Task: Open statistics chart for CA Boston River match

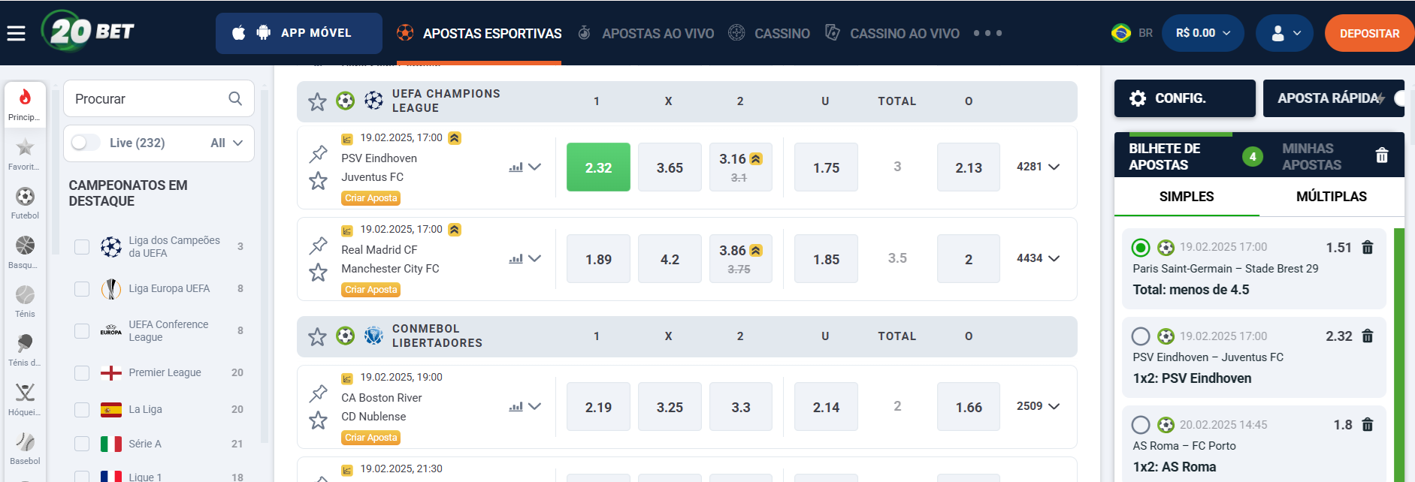Action: click(516, 407)
